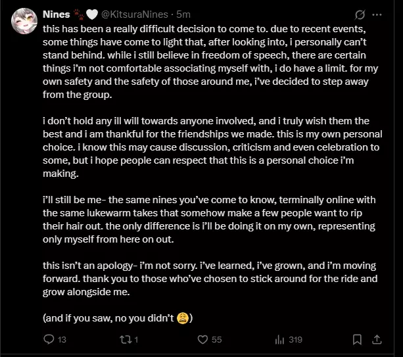
Task: Click the white heart emoji beside Nines
Action: click(92, 14)
